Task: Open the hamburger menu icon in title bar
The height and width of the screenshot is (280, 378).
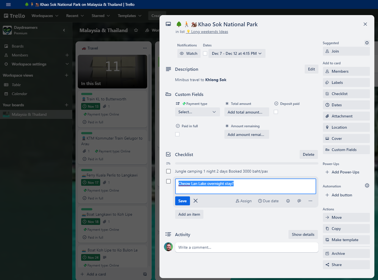Action: coord(8,5)
